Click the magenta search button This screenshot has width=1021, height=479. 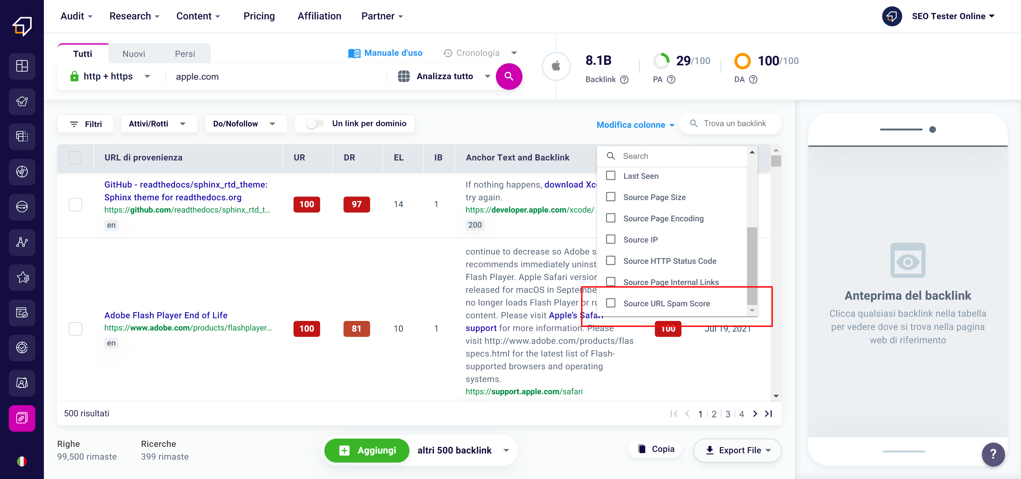(x=509, y=77)
